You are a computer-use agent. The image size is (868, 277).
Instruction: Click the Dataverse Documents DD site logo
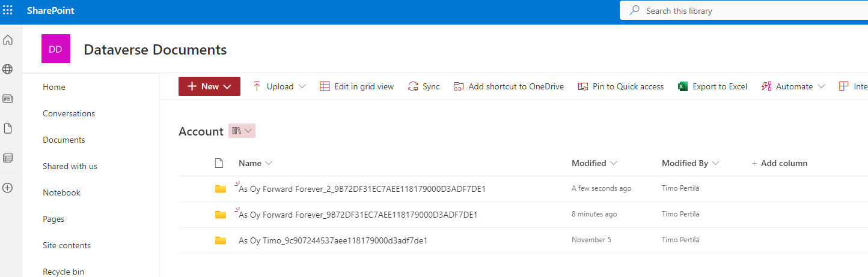click(55, 49)
